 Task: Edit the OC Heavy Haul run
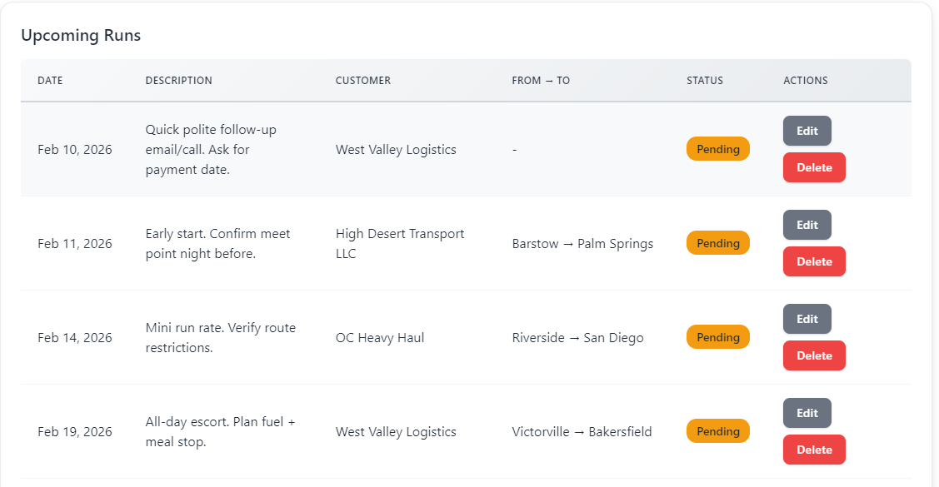coord(807,319)
